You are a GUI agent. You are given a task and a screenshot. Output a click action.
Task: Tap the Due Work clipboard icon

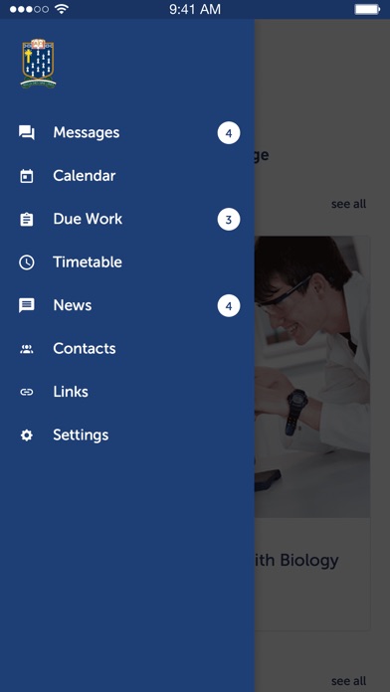27,220
